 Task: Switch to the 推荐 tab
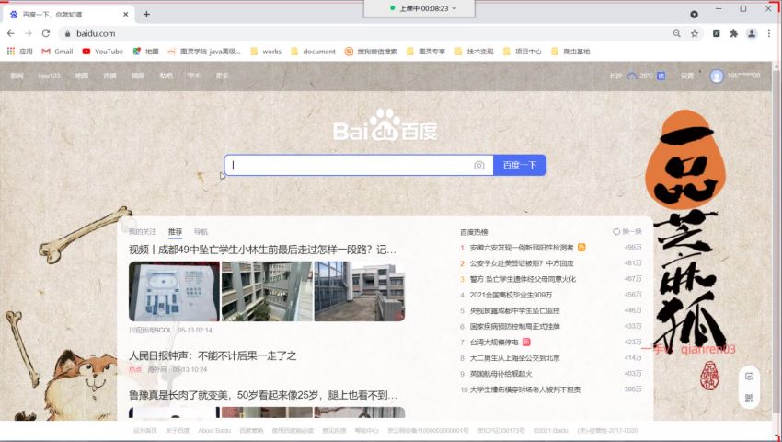coord(175,232)
